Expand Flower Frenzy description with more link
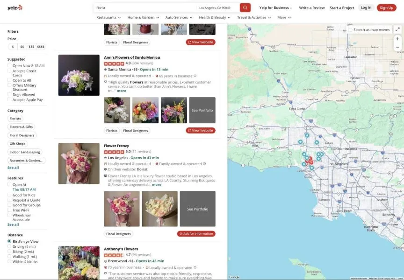404x280 pixels. coord(156,185)
